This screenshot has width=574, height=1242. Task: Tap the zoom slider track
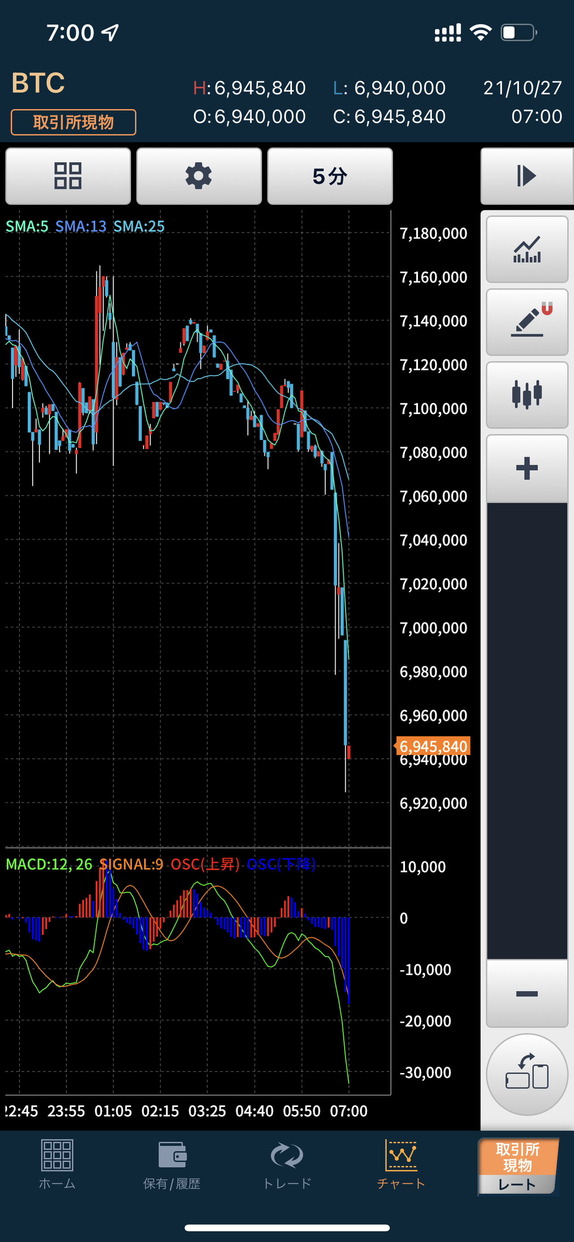tap(527, 731)
